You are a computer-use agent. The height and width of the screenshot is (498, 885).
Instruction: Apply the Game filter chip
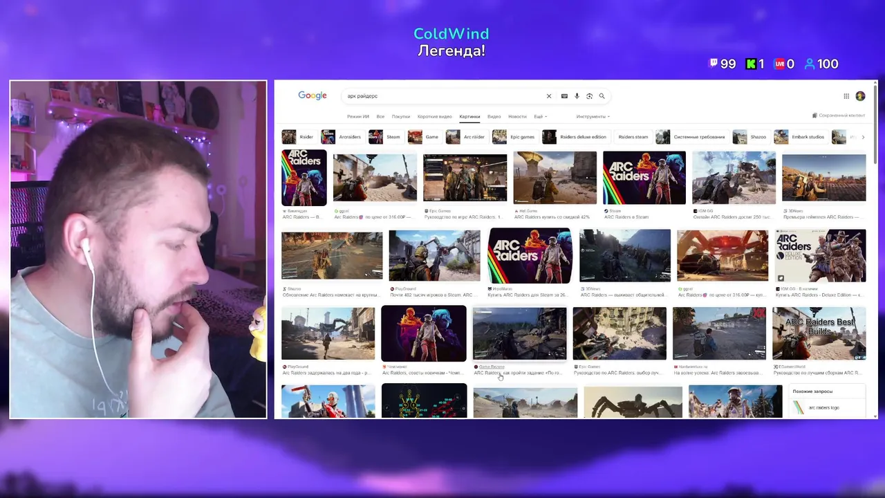tap(424, 137)
